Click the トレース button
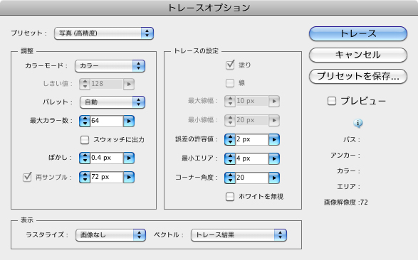 coord(358,33)
